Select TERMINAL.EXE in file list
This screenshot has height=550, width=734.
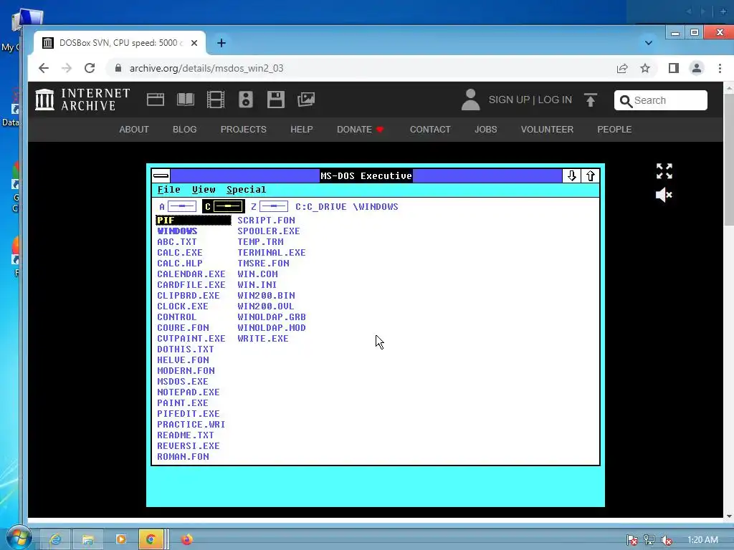coord(272,253)
